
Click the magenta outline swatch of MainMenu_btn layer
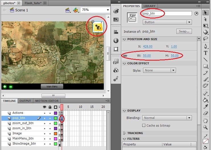55,139
